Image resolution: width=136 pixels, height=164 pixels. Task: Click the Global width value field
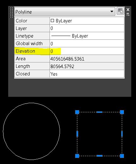point(87,44)
